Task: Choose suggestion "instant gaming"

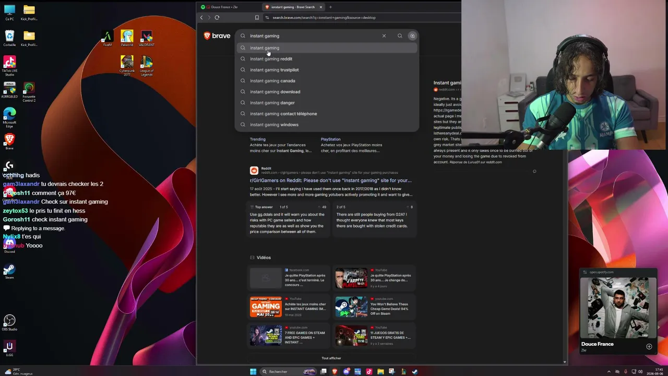Action: [327, 48]
